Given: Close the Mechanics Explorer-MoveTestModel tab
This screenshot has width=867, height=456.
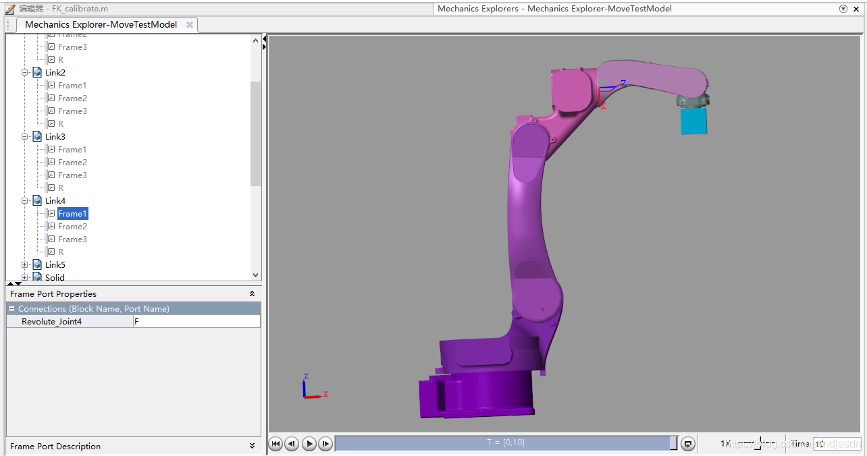Looking at the screenshot, I should click(x=190, y=25).
